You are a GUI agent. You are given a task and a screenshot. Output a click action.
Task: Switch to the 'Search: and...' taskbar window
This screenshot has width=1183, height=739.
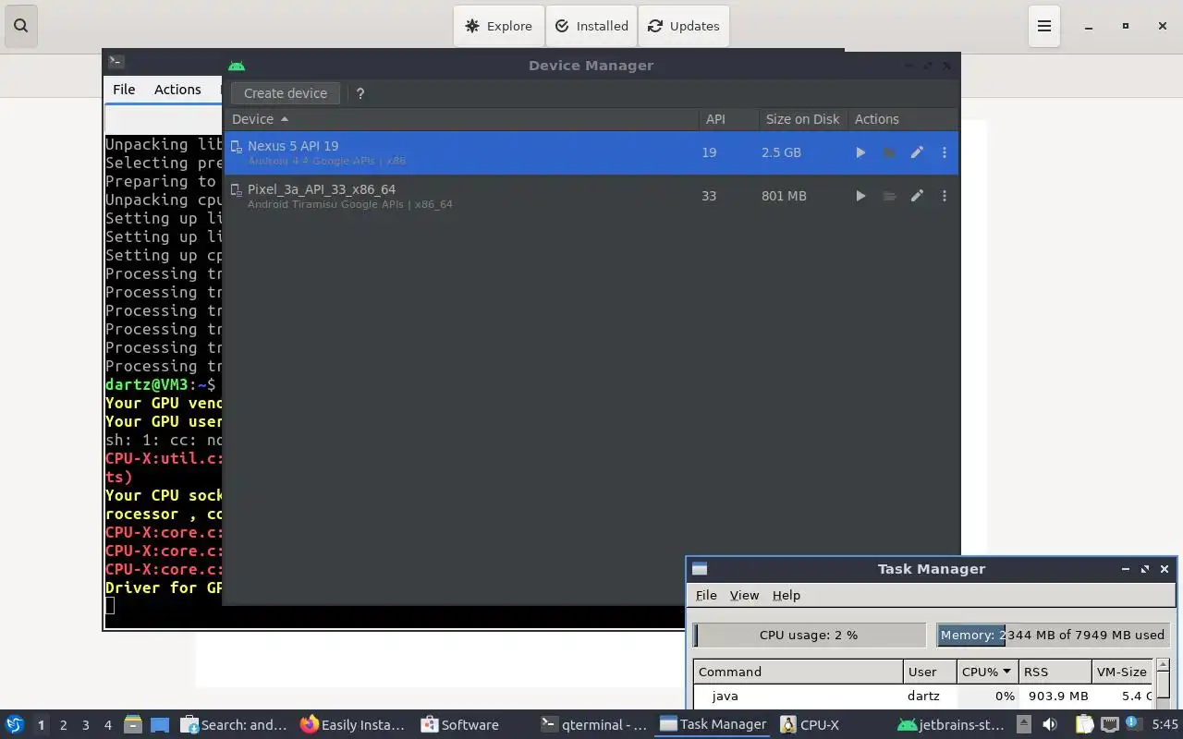[x=235, y=725]
